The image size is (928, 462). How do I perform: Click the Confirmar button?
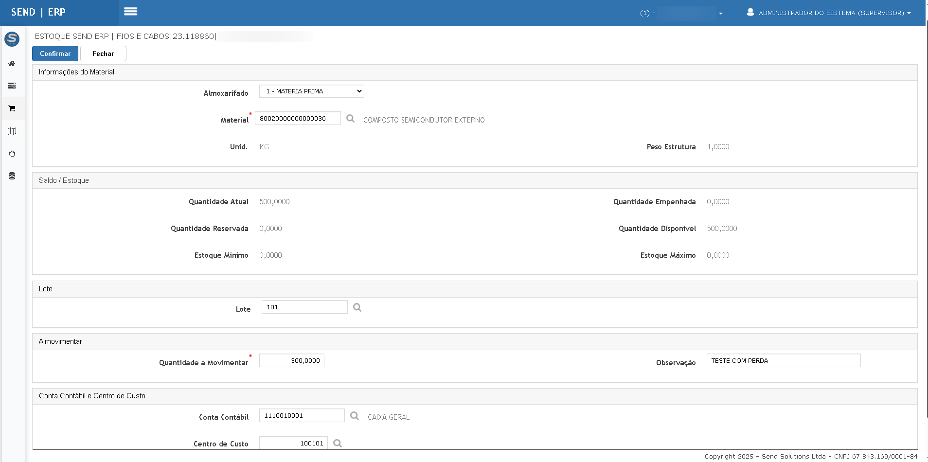coord(55,53)
